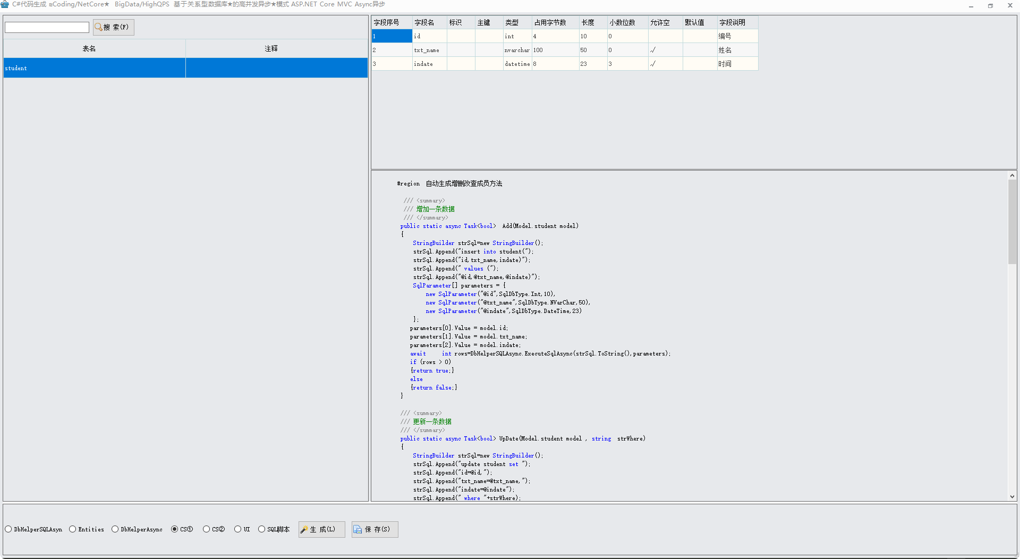Click the 更新一条数据 comment line
This screenshot has height=559, width=1020.
click(426, 421)
